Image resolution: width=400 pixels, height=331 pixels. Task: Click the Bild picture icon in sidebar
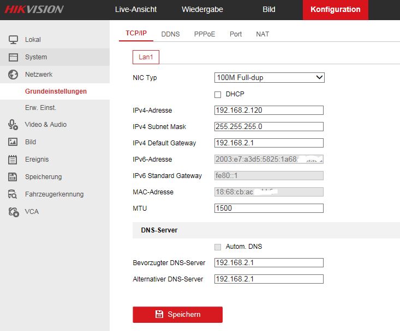pyautogui.click(x=14, y=142)
